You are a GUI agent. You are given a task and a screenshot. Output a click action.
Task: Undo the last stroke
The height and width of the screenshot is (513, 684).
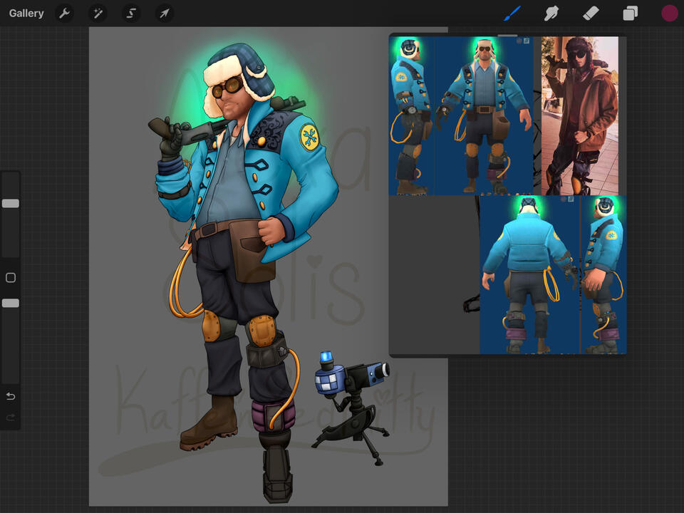[x=11, y=396]
